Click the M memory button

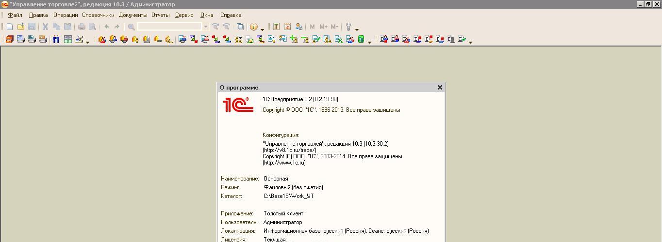[x=313, y=27]
